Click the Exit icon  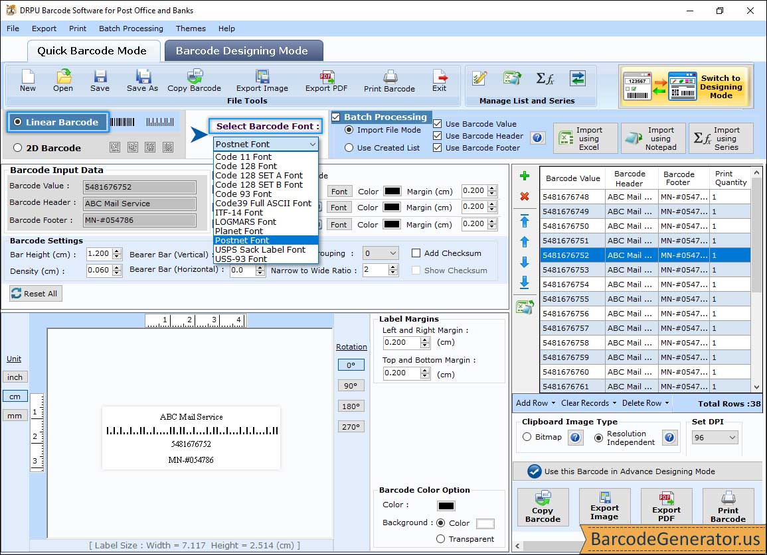439,80
